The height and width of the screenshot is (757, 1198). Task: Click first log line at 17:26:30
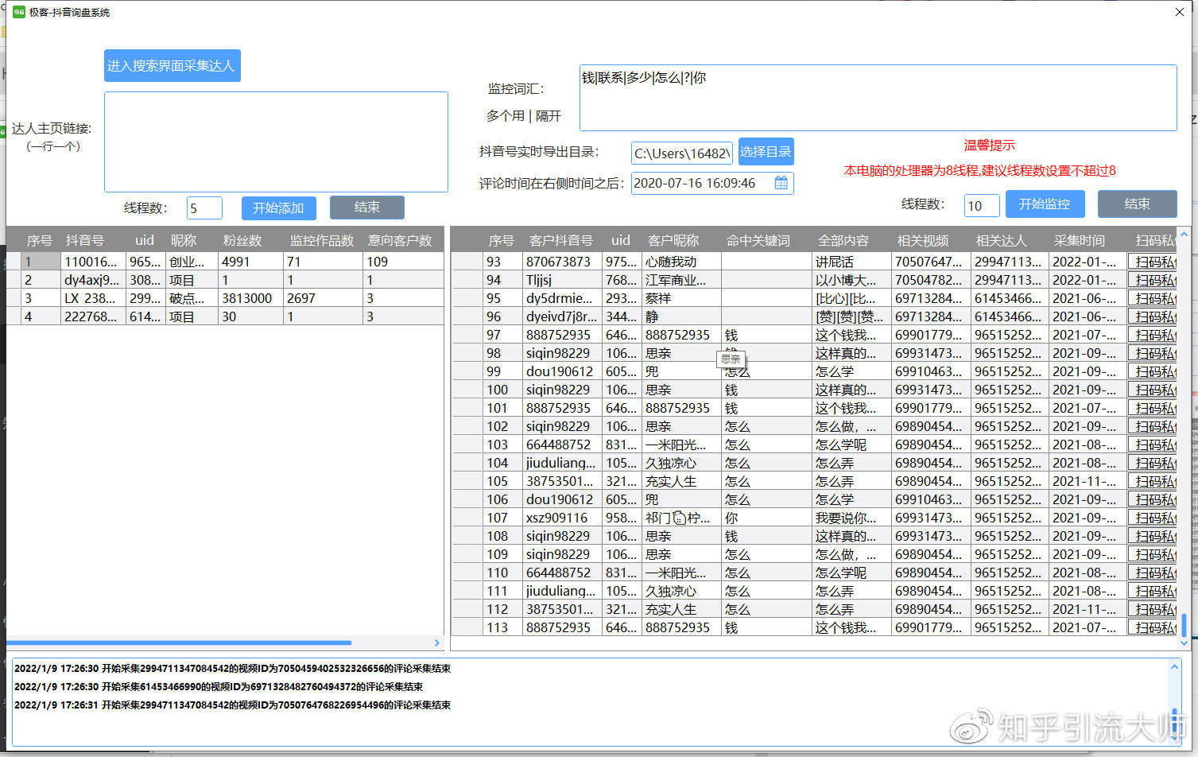click(x=233, y=669)
